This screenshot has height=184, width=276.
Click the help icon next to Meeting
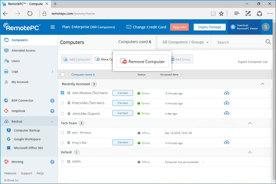[x=52, y=162]
